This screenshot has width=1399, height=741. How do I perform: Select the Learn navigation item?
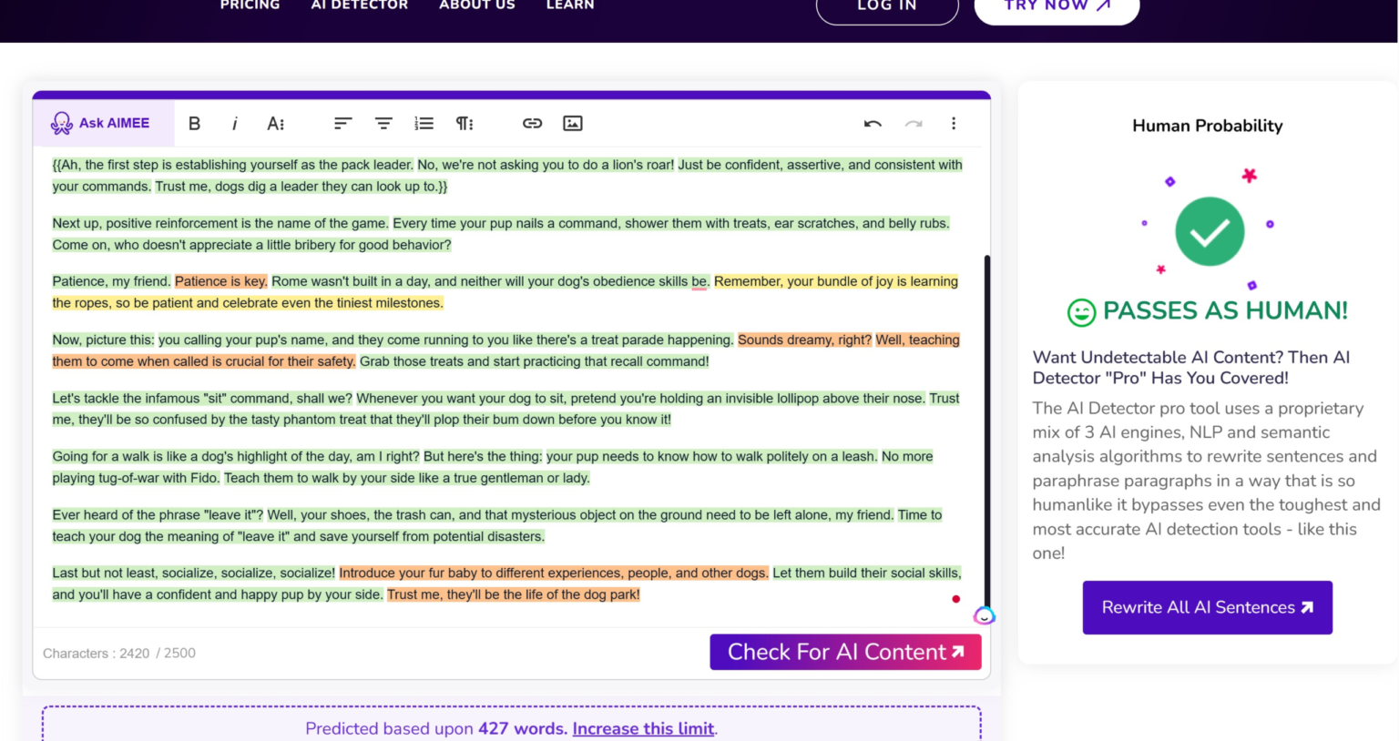[x=570, y=6]
